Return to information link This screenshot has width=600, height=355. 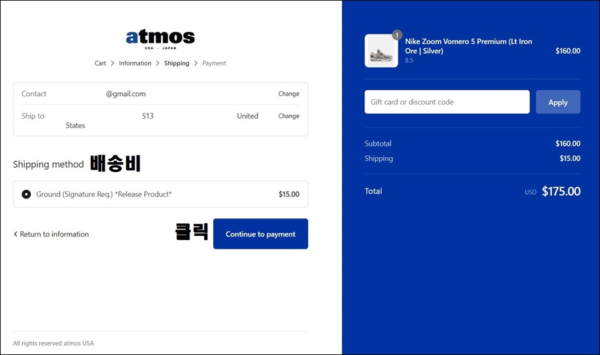click(x=51, y=234)
